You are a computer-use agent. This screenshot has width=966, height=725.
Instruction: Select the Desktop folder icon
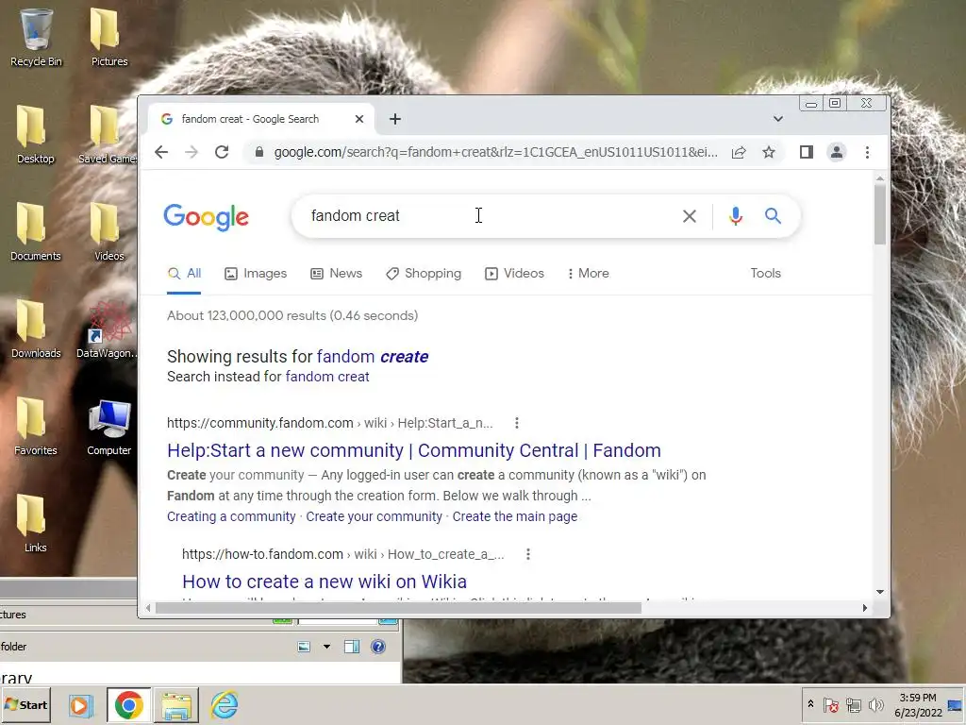pyautogui.click(x=35, y=134)
